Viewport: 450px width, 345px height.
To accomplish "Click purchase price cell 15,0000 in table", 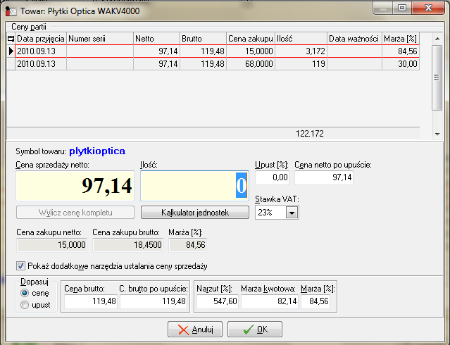I will tap(251, 51).
